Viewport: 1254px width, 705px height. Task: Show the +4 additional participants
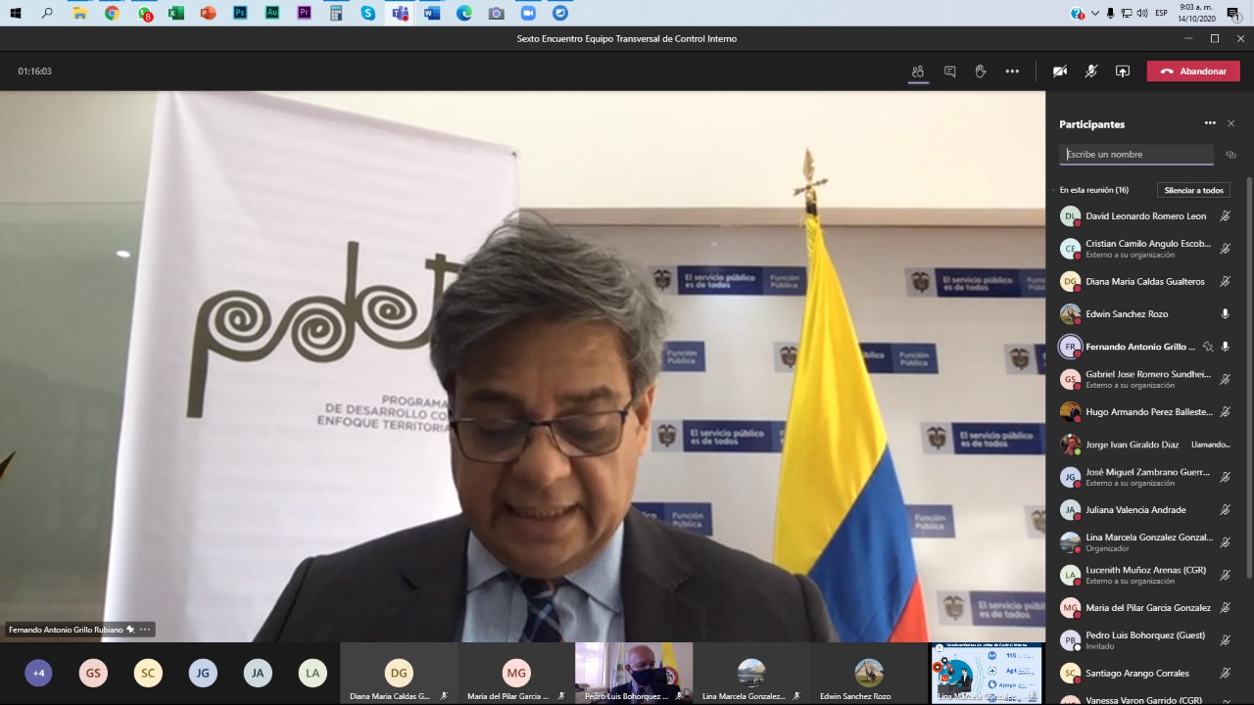(38, 673)
